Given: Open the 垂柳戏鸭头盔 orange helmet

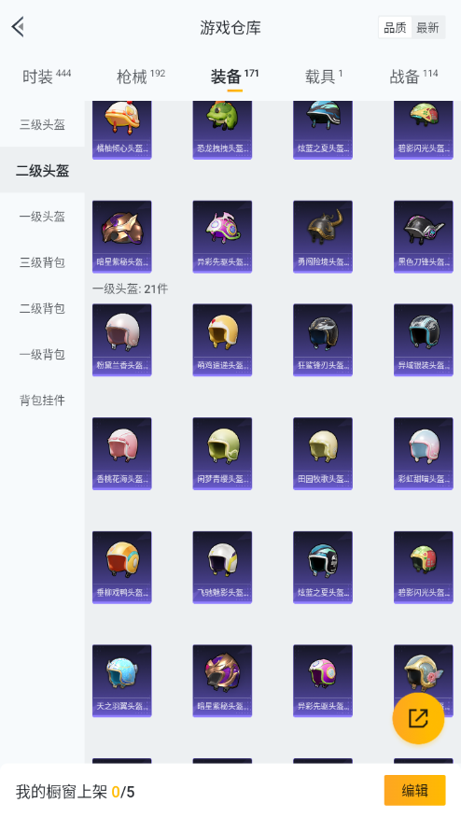Looking at the screenshot, I should [x=122, y=568].
